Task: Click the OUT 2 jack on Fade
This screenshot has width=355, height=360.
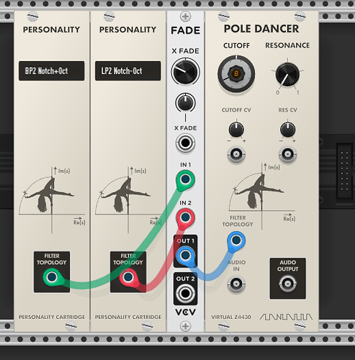Action: 185,293
